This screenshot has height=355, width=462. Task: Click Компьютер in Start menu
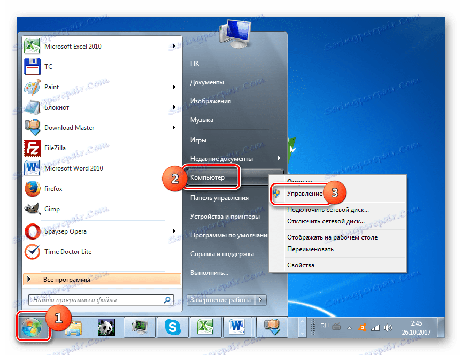click(x=207, y=177)
